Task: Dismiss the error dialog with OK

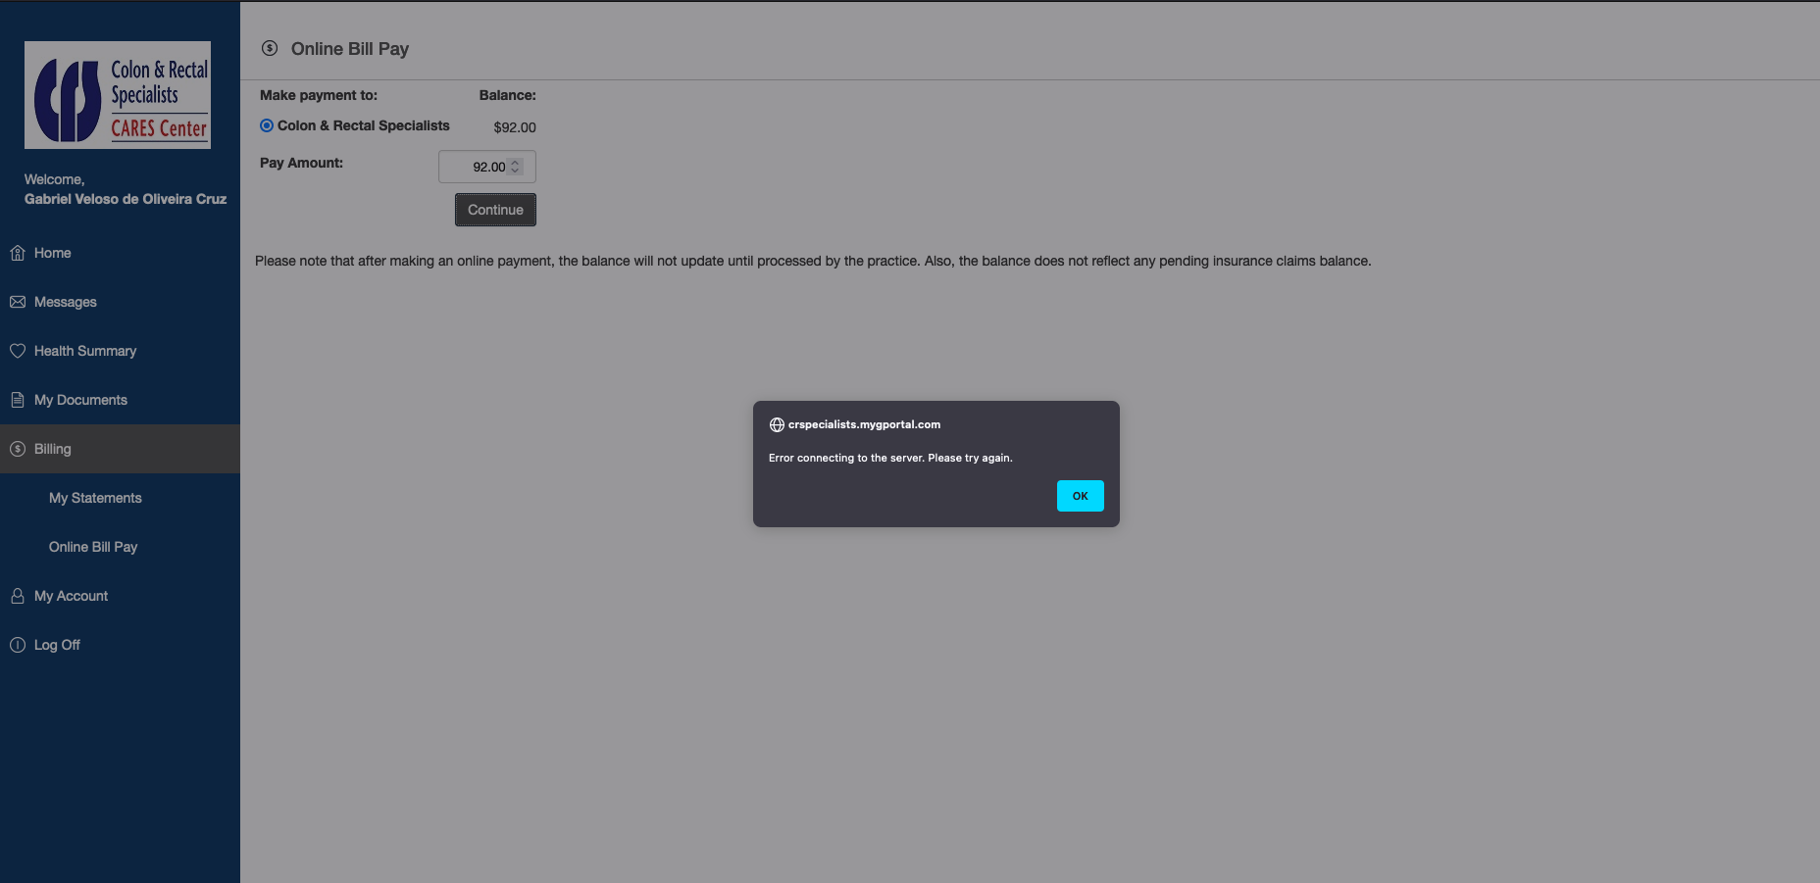Action: (1080, 496)
